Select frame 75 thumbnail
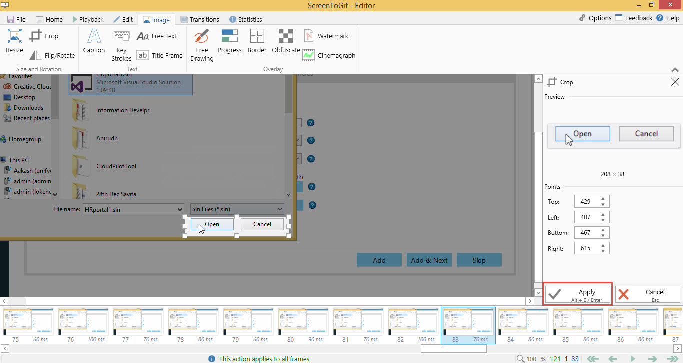 (x=28, y=325)
